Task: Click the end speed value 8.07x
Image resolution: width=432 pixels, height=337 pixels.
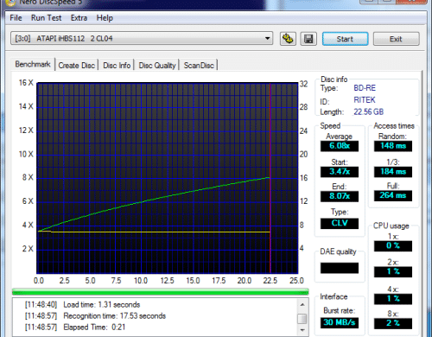Action: pos(340,196)
